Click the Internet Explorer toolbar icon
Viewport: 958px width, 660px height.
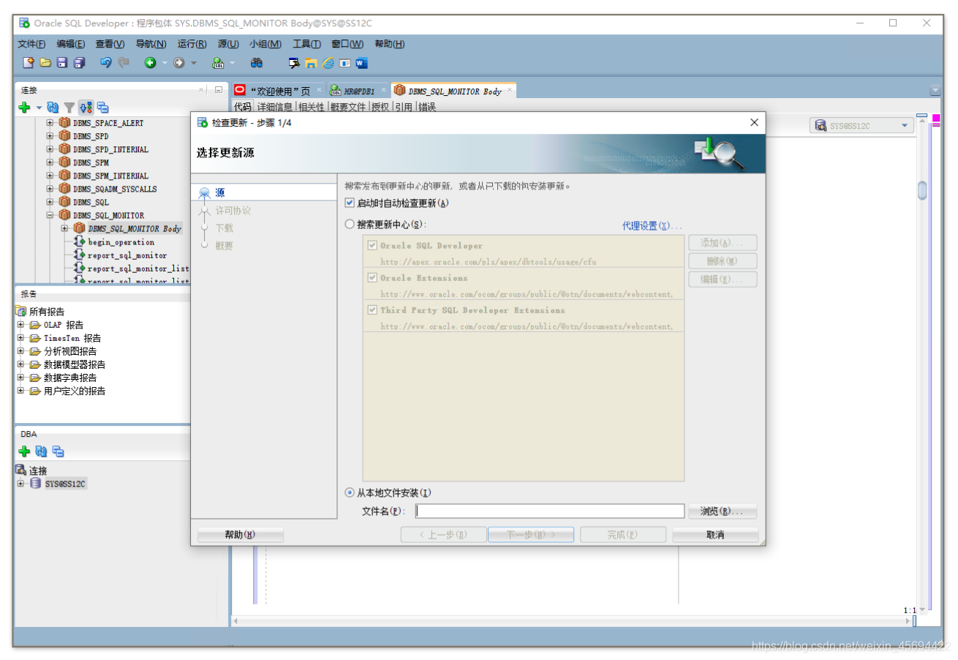[x=328, y=63]
